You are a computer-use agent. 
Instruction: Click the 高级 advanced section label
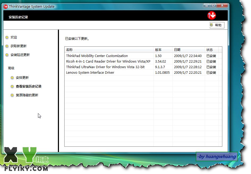tap(11, 68)
